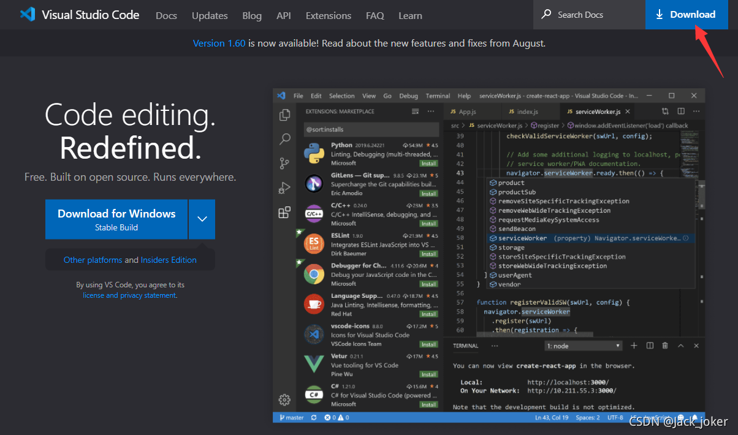Open the editor title bar's three-dot more actions
Screen dimensions: 738x435
click(x=696, y=112)
